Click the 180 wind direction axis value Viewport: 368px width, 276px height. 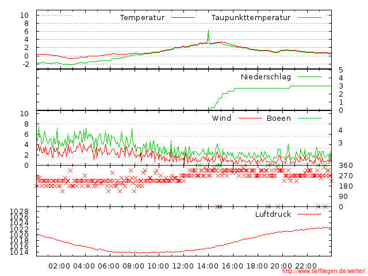346,186
